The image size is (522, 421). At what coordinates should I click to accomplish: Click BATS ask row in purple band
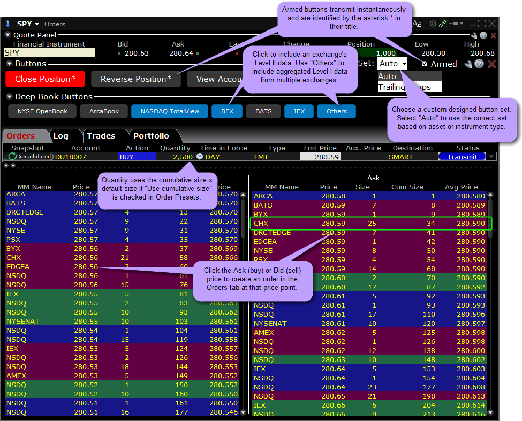[369, 205]
